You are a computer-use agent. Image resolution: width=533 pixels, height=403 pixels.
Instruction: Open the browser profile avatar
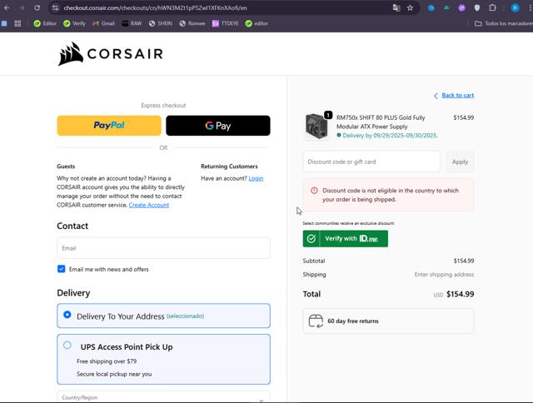[515, 7]
